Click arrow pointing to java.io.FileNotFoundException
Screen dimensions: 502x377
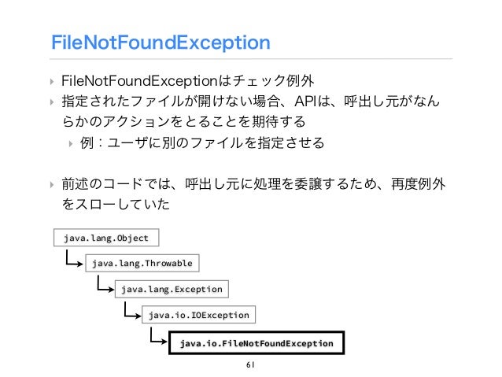[x=159, y=336]
